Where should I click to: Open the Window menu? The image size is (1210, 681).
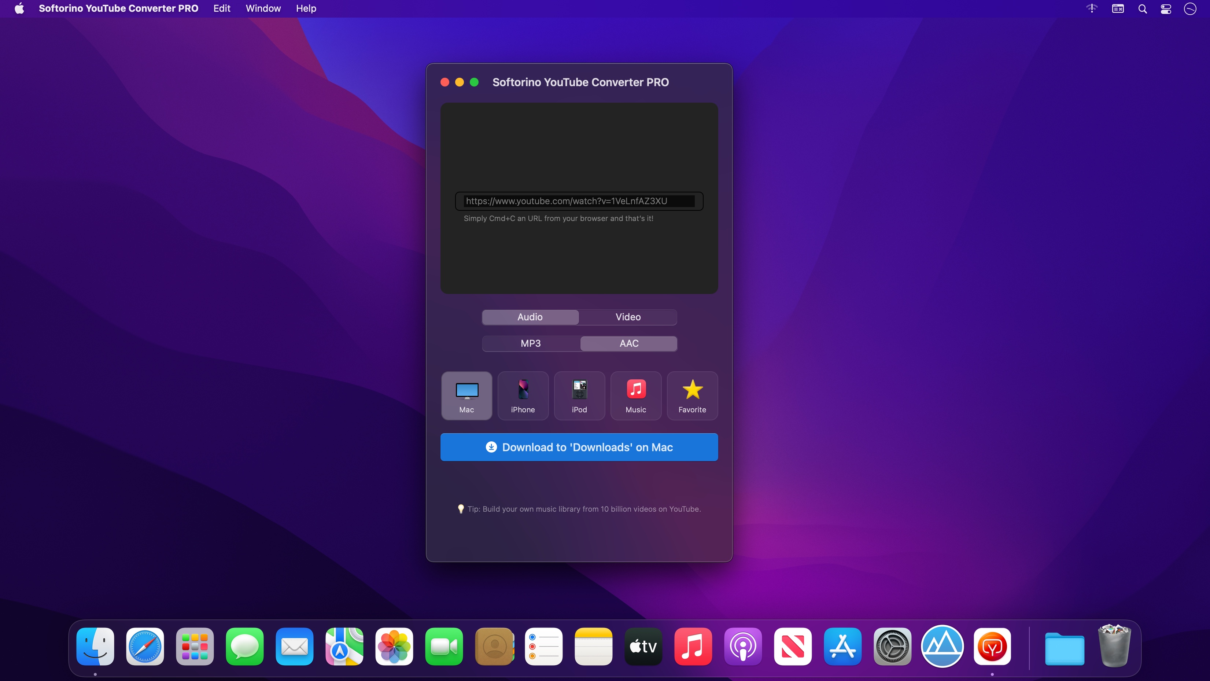(263, 8)
